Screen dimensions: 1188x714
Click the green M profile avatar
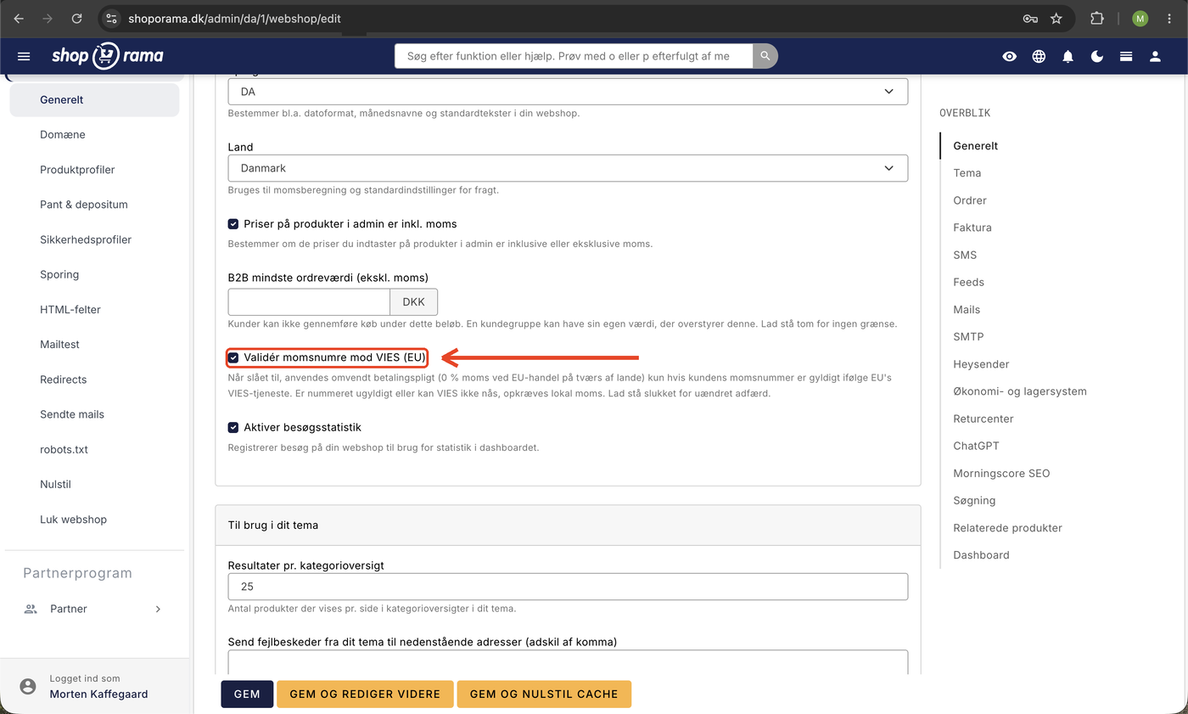[1140, 18]
